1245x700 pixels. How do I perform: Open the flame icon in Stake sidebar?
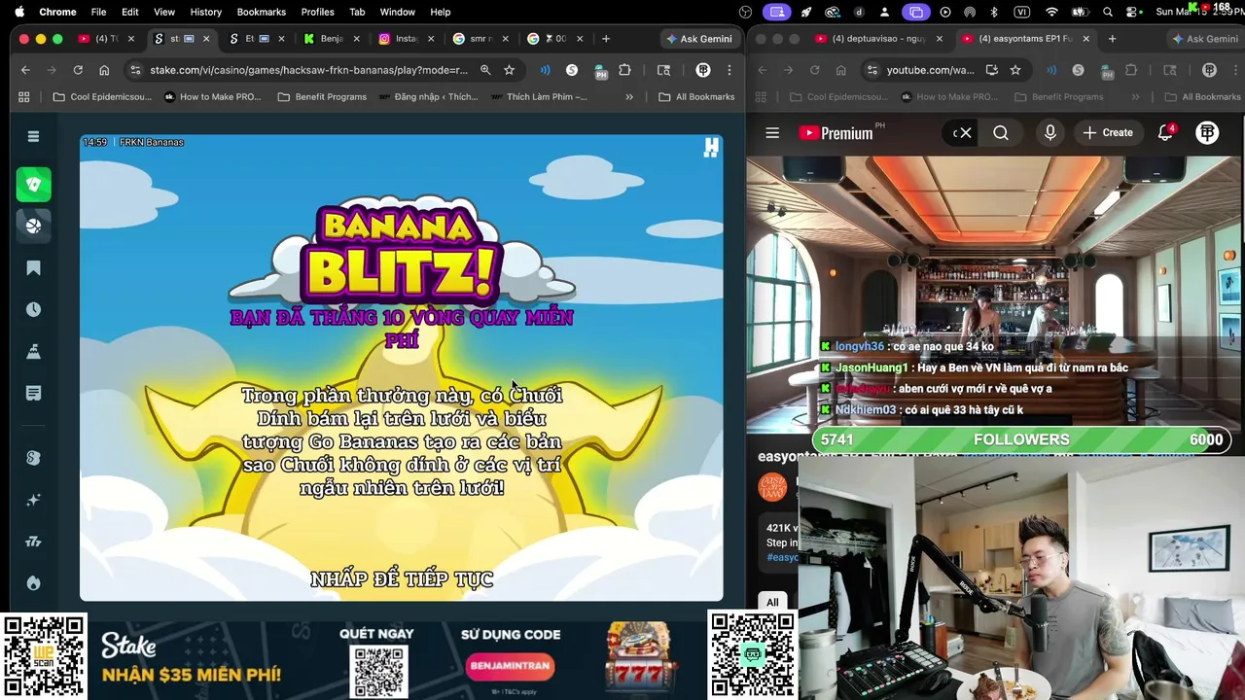[33, 583]
